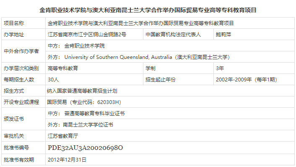This screenshot has height=167, width=296.
Task: Click 2002年-2009年 enrollment years value
Action: point(247,80)
